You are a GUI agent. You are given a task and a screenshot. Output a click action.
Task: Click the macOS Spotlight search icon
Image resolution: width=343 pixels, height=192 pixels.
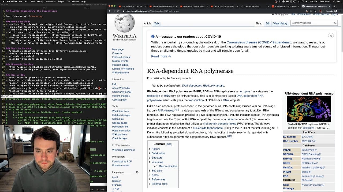point(334,1)
